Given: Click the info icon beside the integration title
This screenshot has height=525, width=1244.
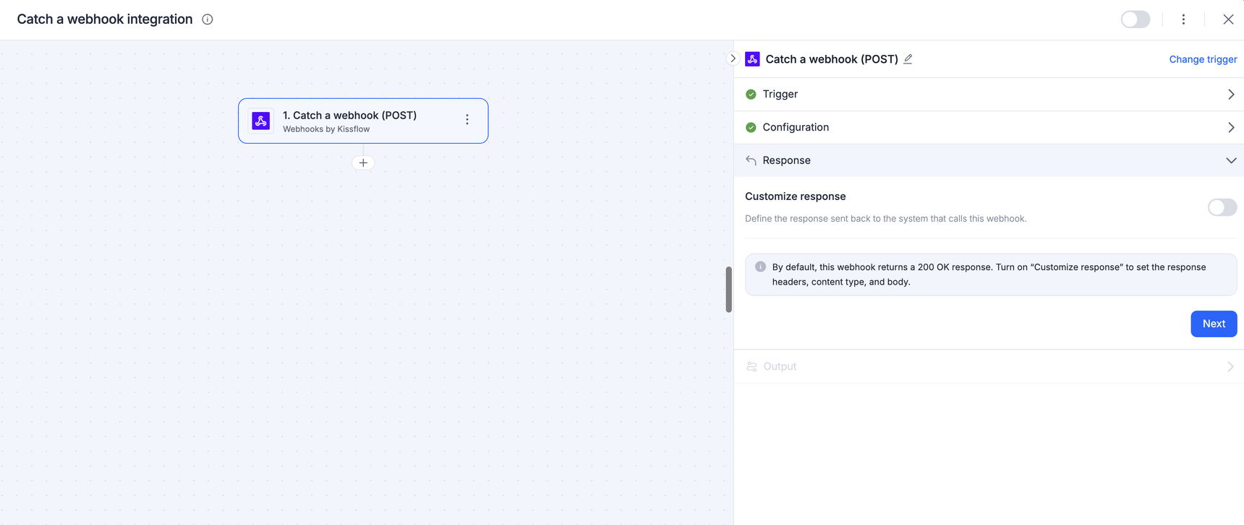Looking at the screenshot, I should 208,19.
